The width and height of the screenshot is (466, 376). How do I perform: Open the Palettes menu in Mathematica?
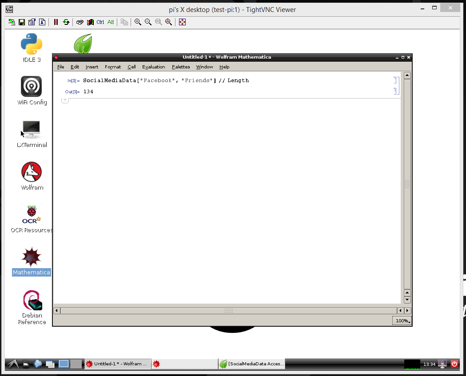181,67
